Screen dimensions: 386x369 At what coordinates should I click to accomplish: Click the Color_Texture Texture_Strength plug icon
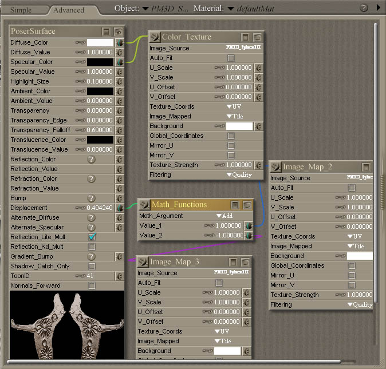(x=258, y=165)
